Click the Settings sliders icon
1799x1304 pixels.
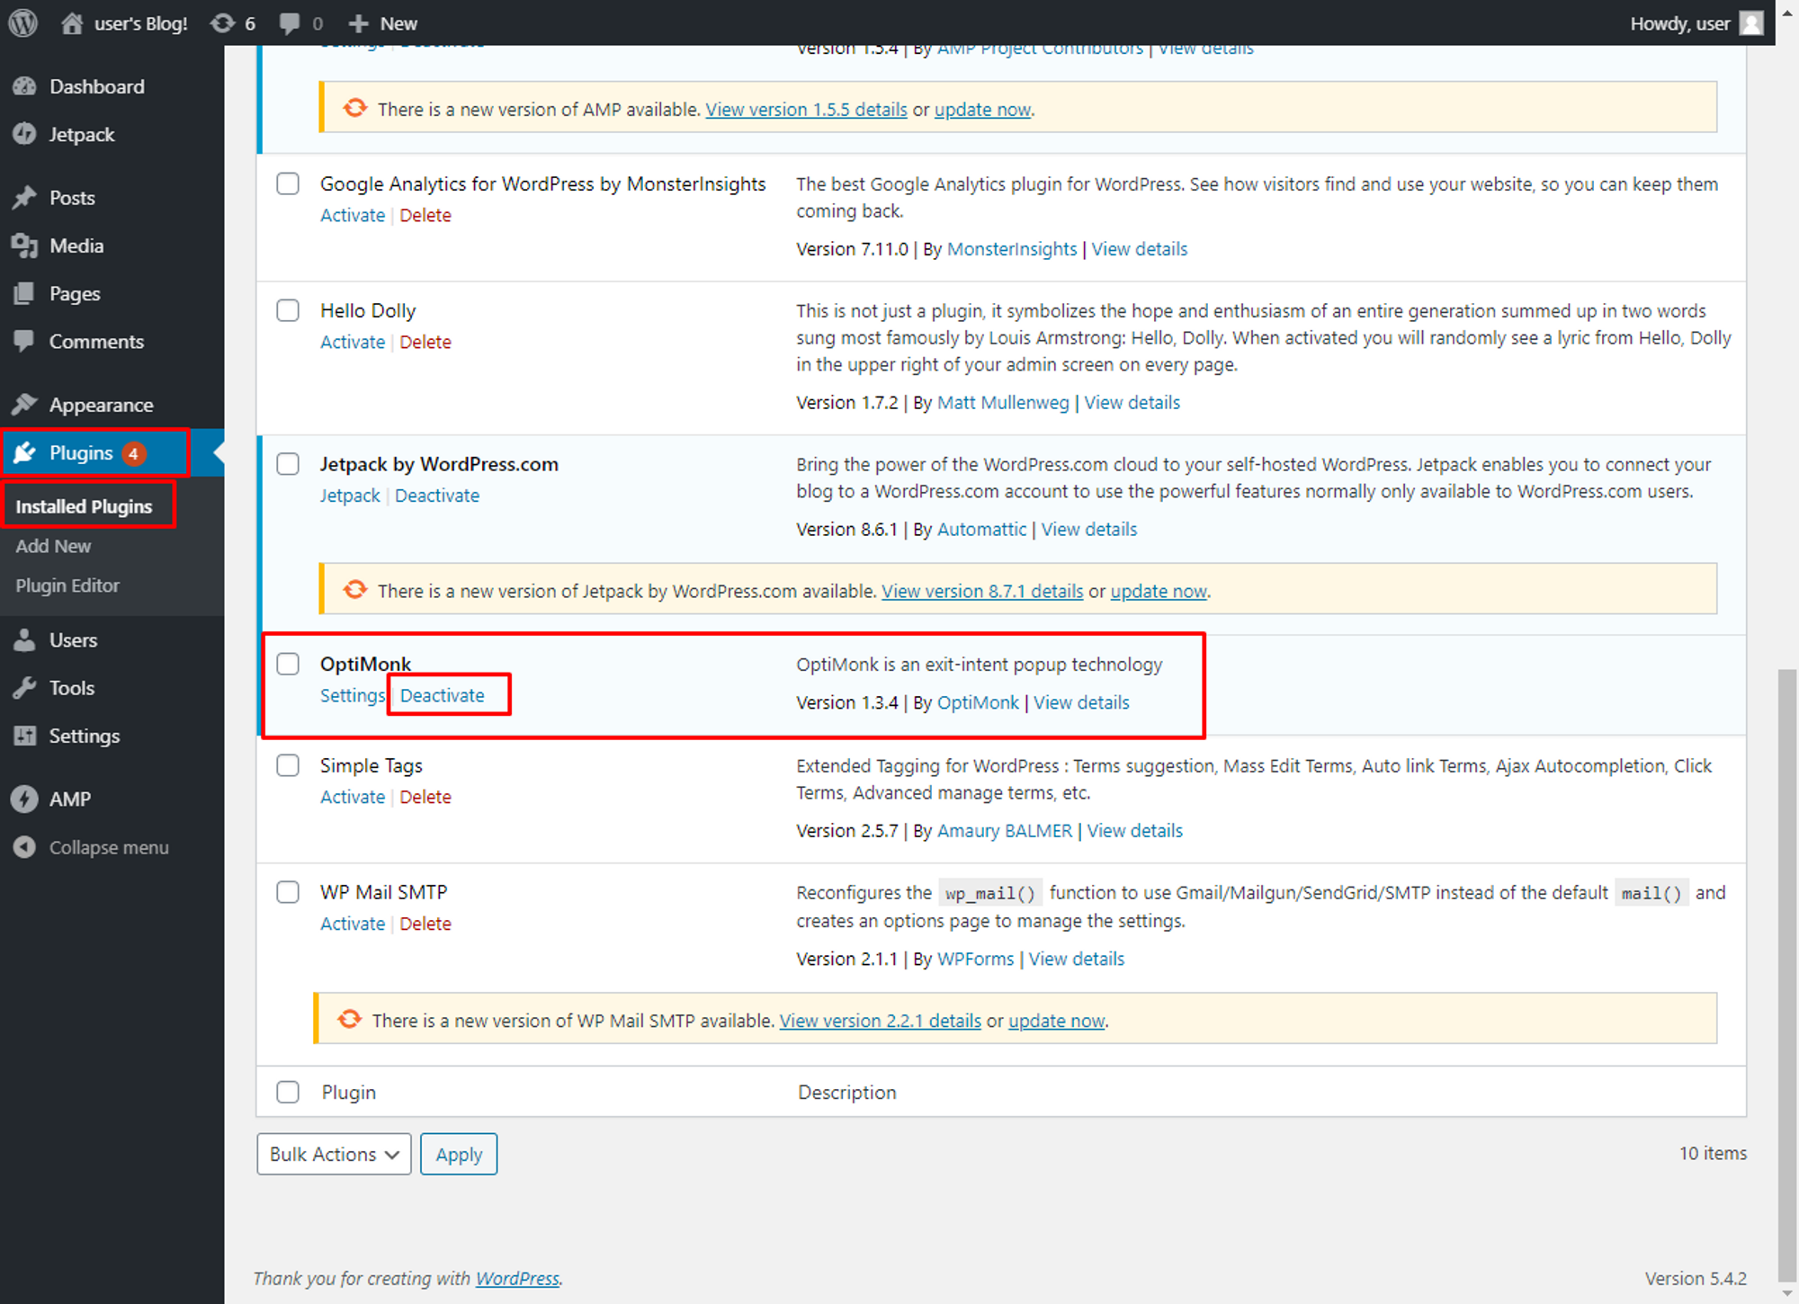pyautogui.click(x=25, y=736)
